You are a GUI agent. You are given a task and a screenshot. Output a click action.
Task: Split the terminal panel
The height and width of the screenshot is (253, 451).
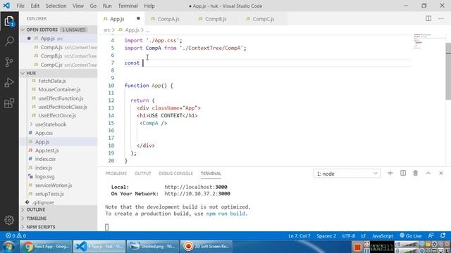click(x=403, y=173)
